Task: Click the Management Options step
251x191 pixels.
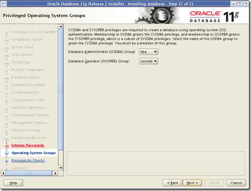Action: point(29,123)
